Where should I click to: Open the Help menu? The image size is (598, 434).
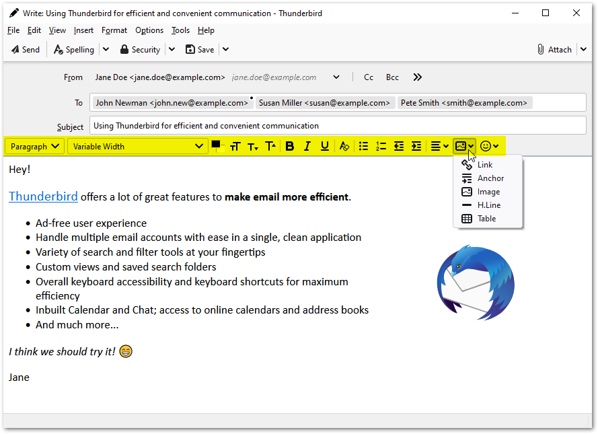(206, 30)
